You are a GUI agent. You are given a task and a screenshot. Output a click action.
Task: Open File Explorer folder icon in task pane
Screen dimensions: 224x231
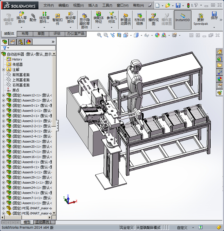[219, 65]
